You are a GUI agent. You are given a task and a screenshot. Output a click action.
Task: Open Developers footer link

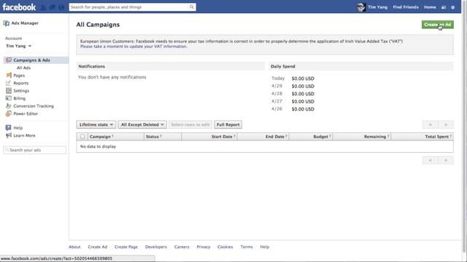point(156,247)
